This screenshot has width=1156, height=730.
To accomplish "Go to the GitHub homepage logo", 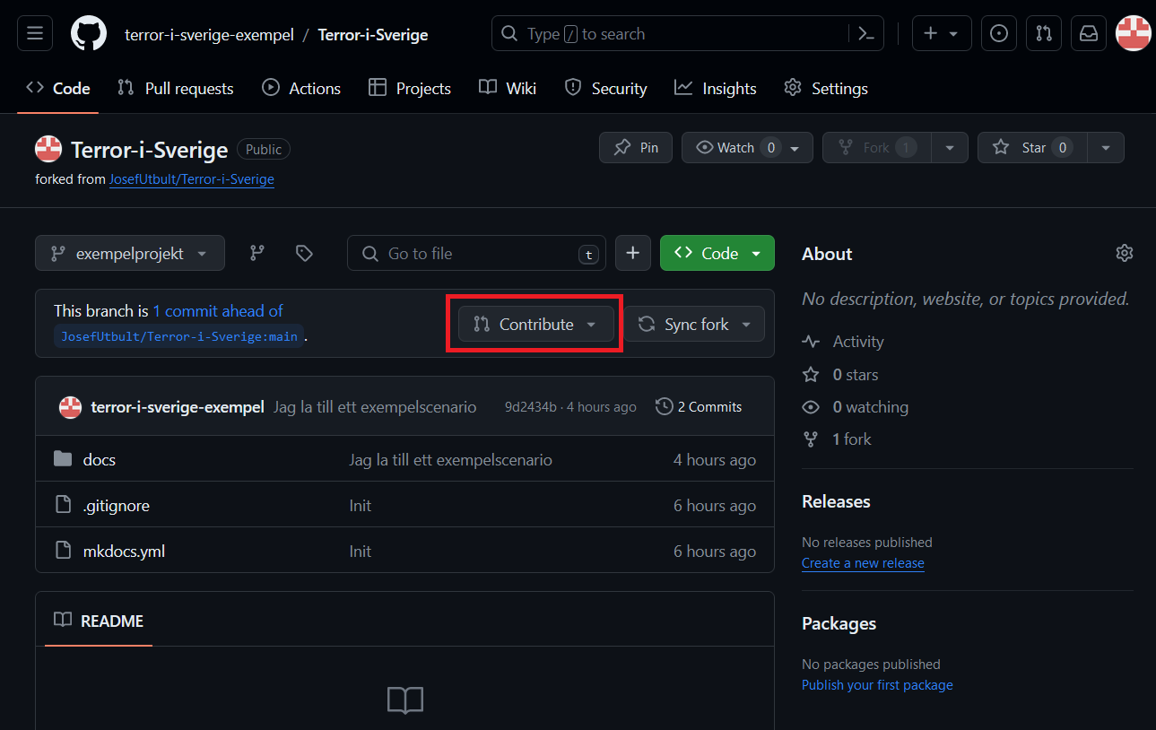I will point(89,34).
